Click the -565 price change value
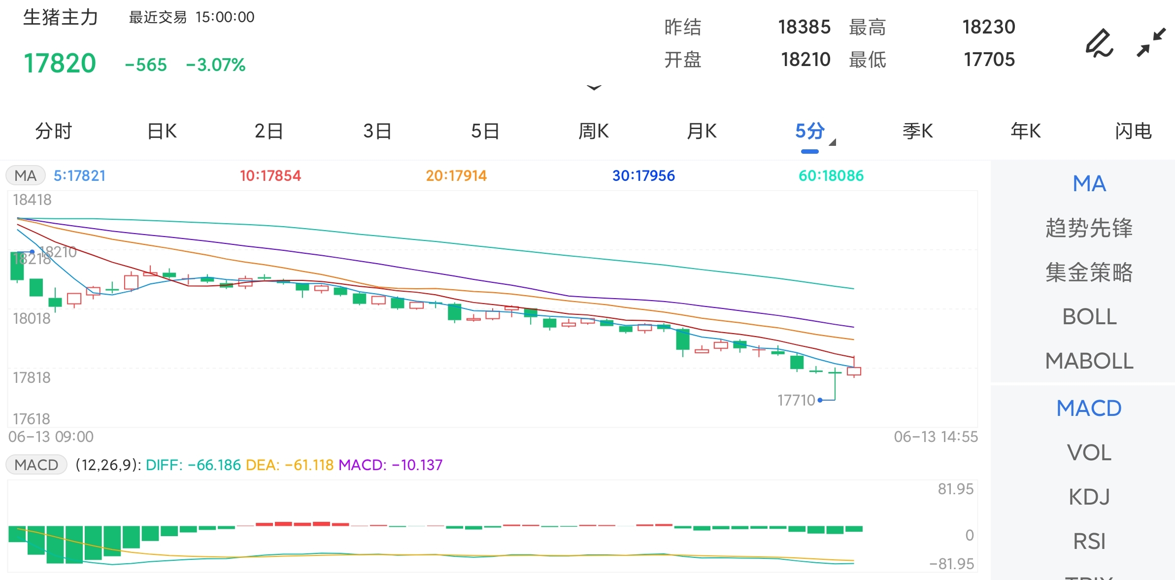The image size is (1175, 580). point(146,65)
